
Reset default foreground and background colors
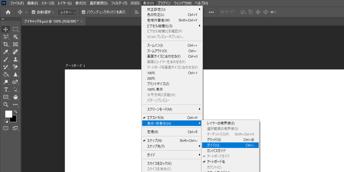(6, 121)
